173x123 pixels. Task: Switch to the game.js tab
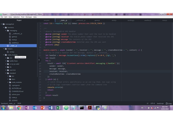click(97, 20)
